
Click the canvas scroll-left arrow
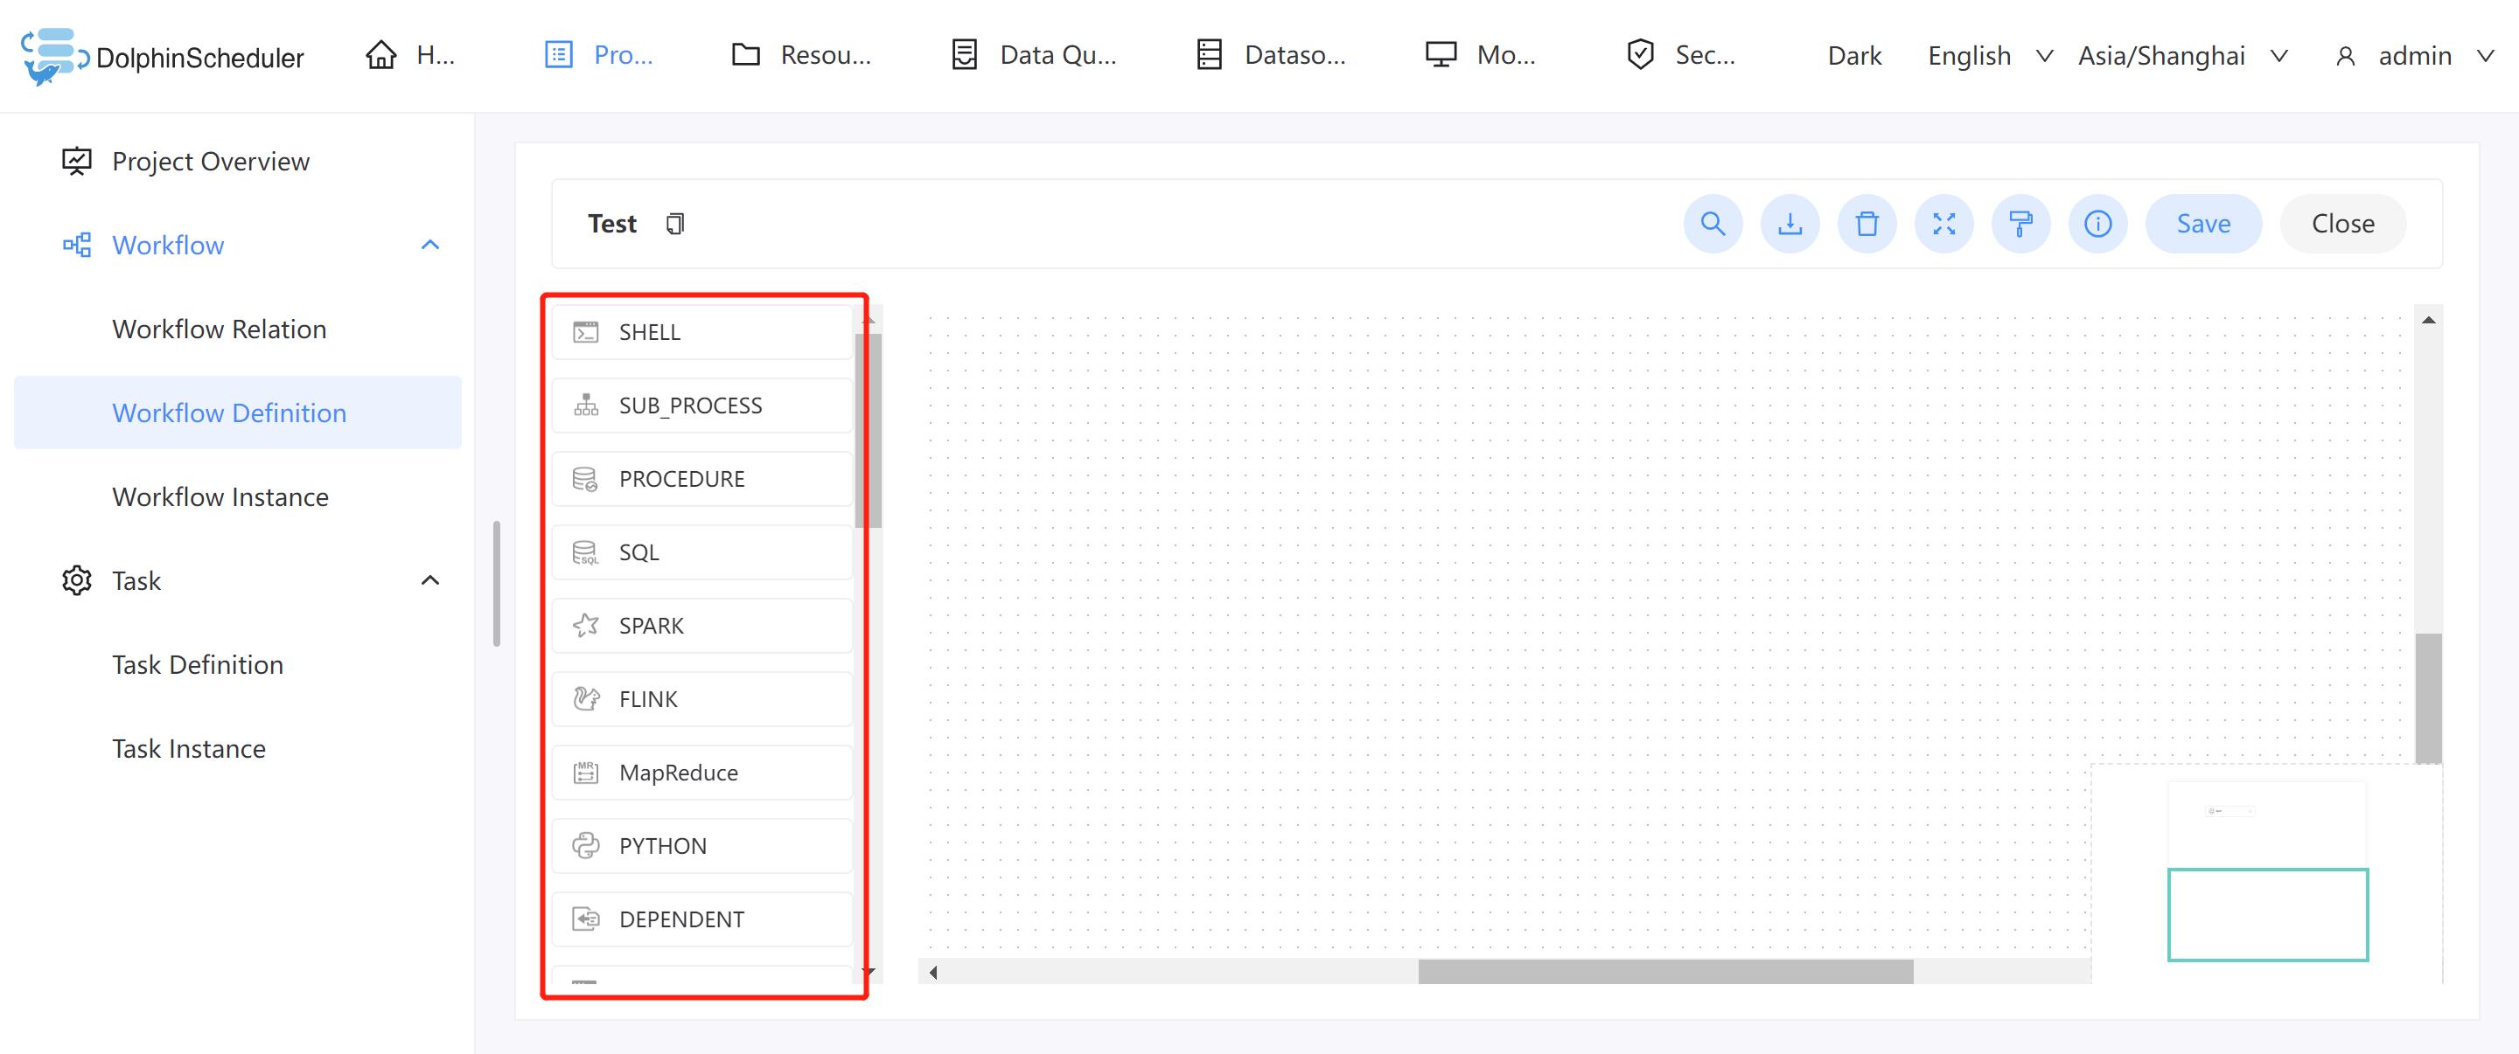point(934,972)
